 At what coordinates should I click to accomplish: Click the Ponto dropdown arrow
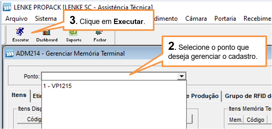(182, 76)
